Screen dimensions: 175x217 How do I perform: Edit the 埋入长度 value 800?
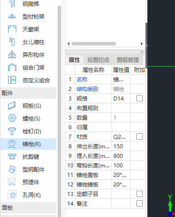[121, 156]
